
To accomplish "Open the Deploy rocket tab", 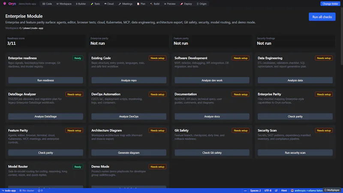I will [x=186, y=4].
